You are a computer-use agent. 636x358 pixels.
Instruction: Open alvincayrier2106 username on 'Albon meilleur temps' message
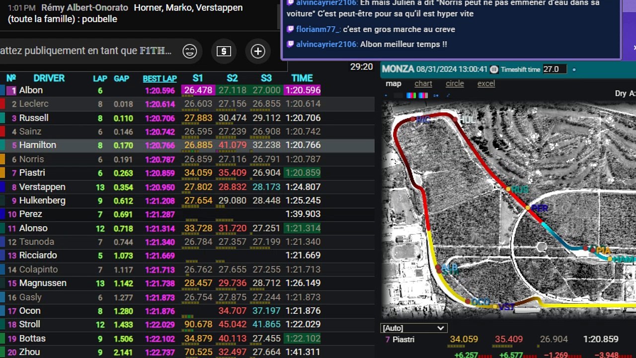(326, 44)
